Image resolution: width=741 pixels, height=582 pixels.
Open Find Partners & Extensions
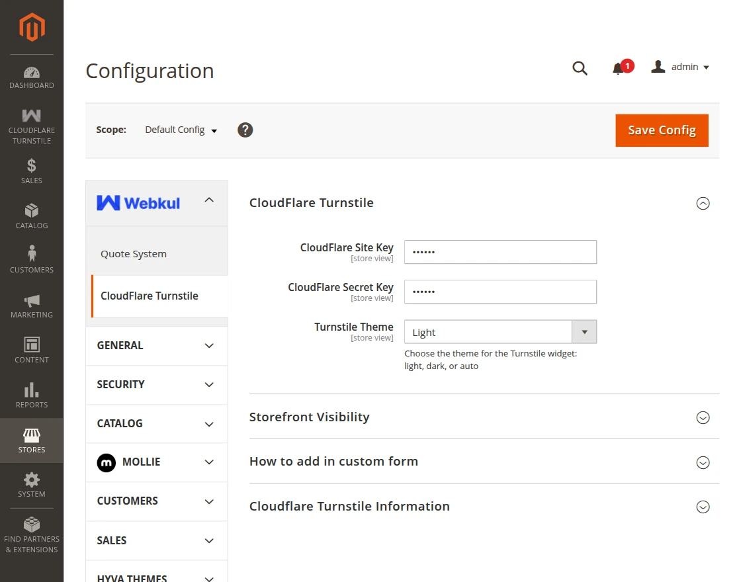[31, 532]
